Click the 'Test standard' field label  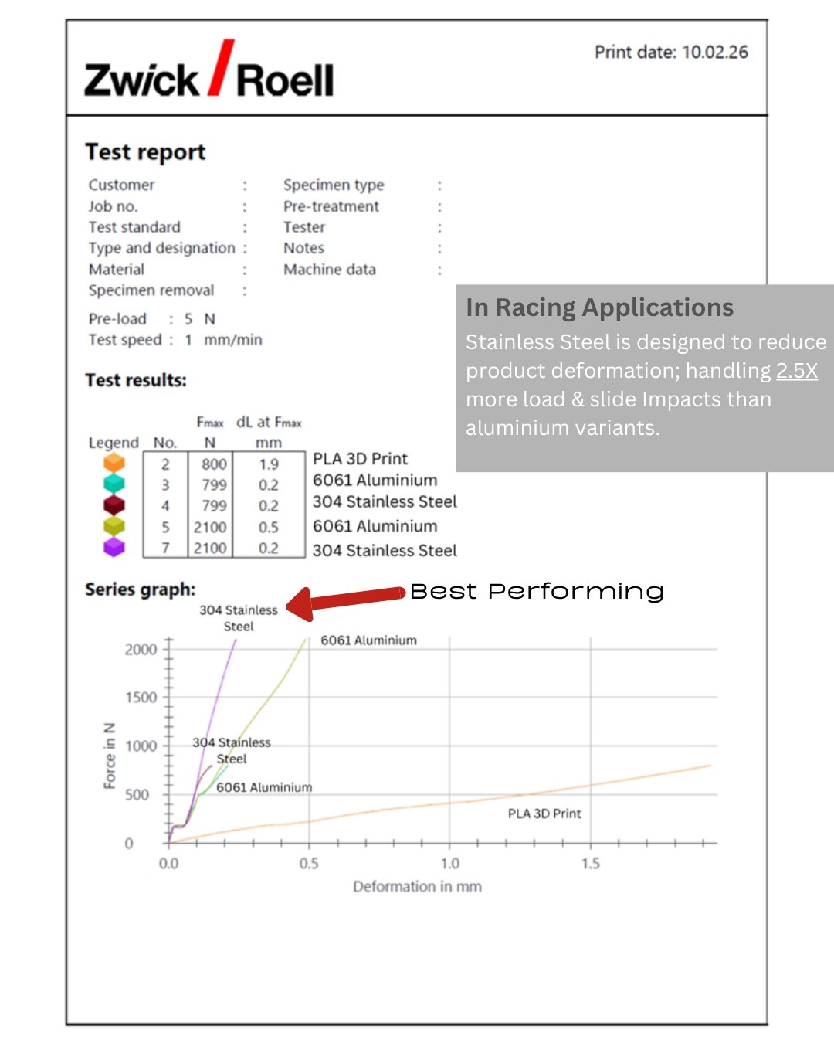(134, 227)
